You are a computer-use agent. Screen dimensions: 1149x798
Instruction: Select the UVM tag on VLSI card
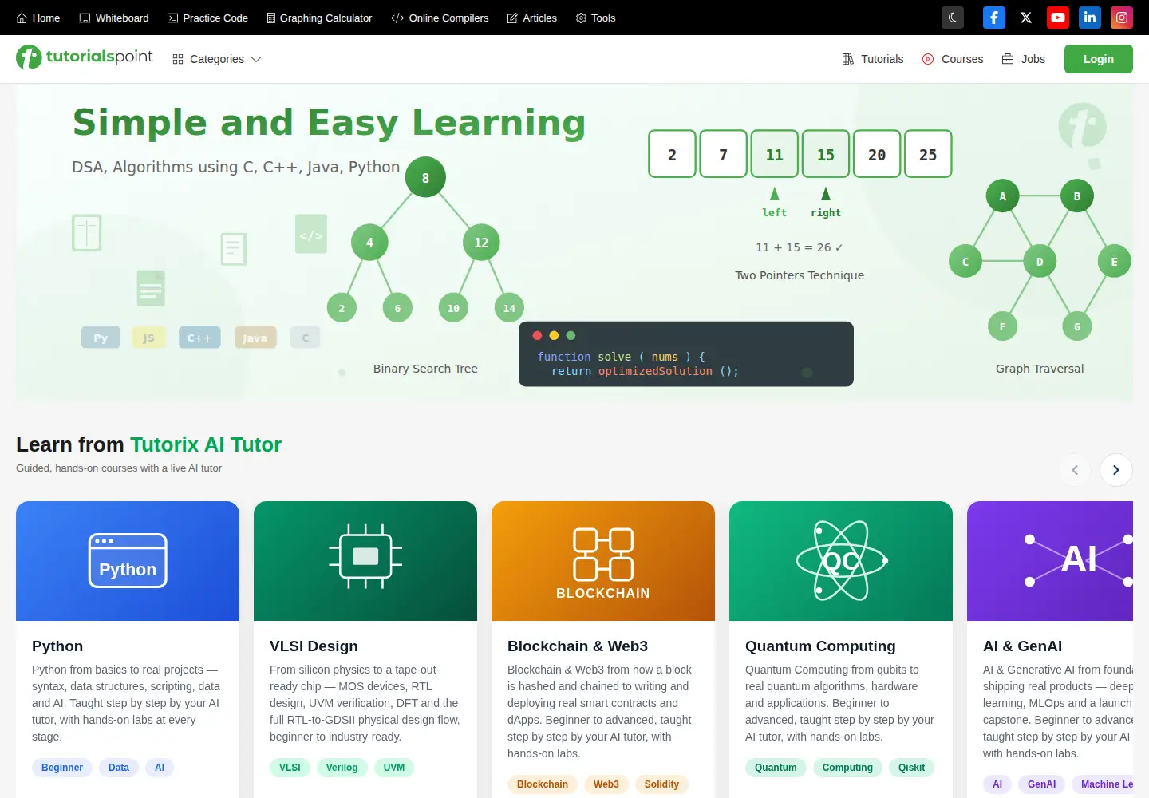coord(394,768)
